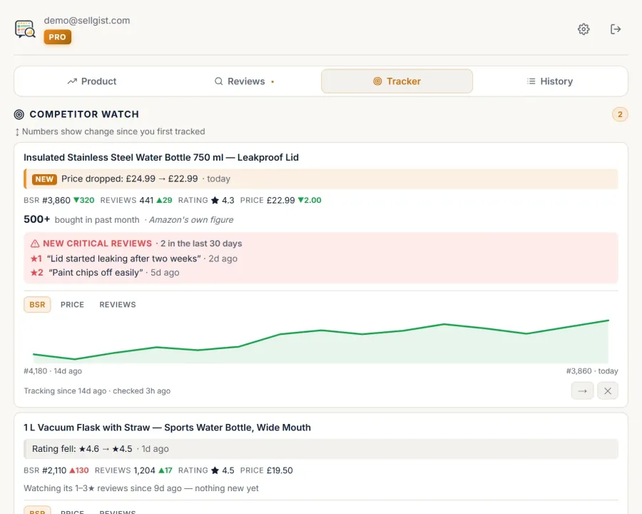The image size is (642, 514).
Task: Click the NEW label badge
Action: [x=44, y=179]
